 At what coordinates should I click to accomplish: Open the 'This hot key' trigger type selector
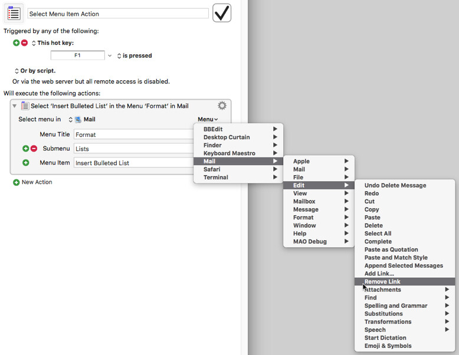pyautogui.click(x=53, y=43)
